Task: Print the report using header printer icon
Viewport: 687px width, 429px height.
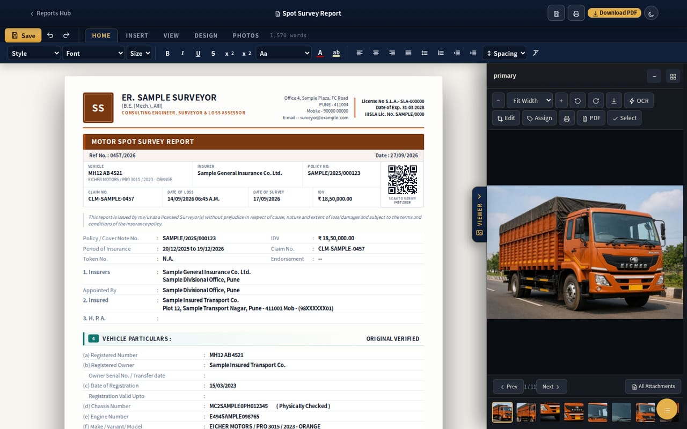Action: 576,13
